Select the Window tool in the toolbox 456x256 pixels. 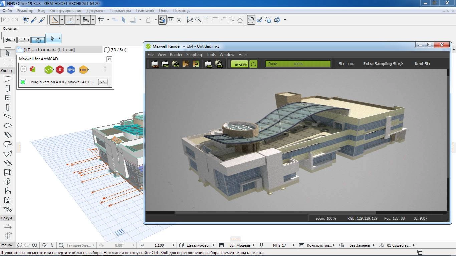pos(8,98)
